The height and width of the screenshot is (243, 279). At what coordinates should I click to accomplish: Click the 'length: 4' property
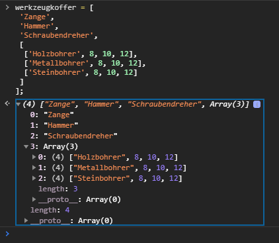pos(50,210)
